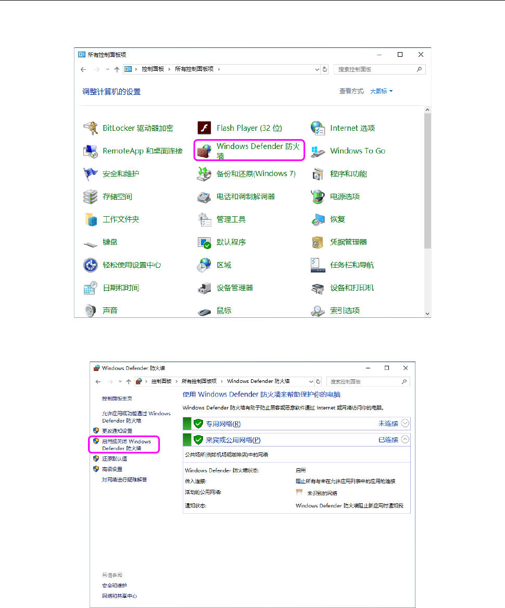This screenshot has height=608, width=505.
Task: Open 高级设置 link
Action: point(112,469)
